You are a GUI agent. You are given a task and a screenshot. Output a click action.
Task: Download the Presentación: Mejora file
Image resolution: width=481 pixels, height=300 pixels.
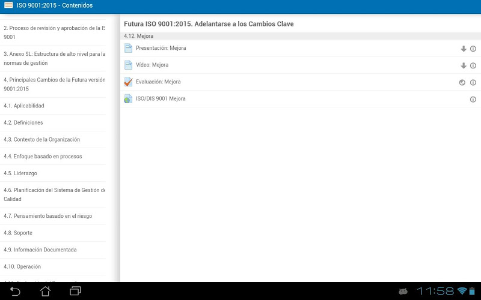point(464,49)
